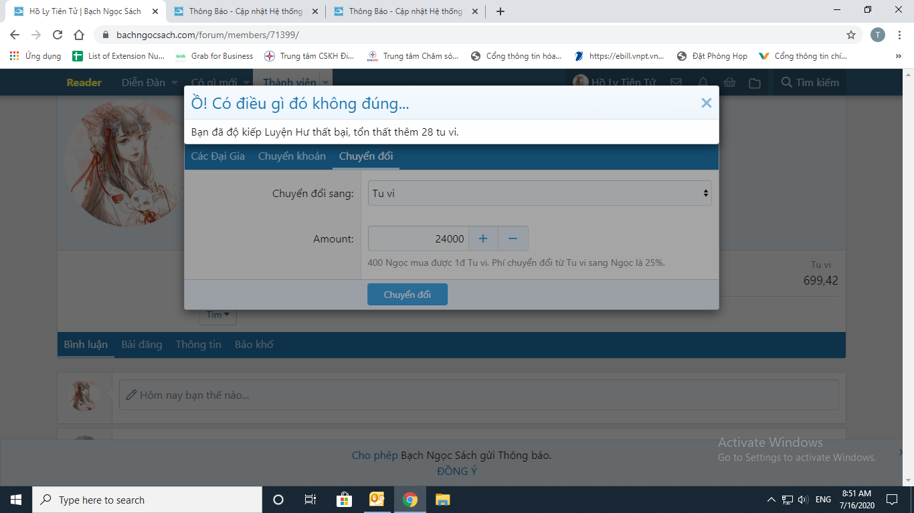This screenshot has width=914, height=513.
Task: Open the Grab for Business bookmark
Action: pos(215,56)
